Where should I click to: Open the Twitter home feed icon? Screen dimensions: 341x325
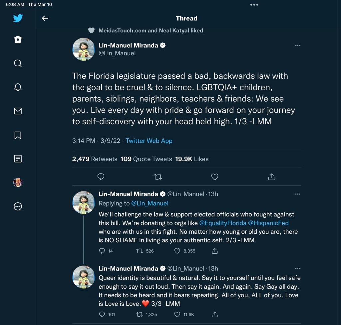[18, 40]
